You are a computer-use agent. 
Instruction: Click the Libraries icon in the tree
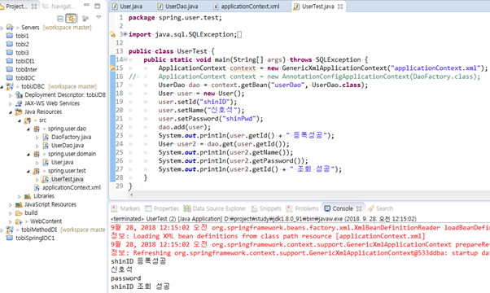click(28, 196)
